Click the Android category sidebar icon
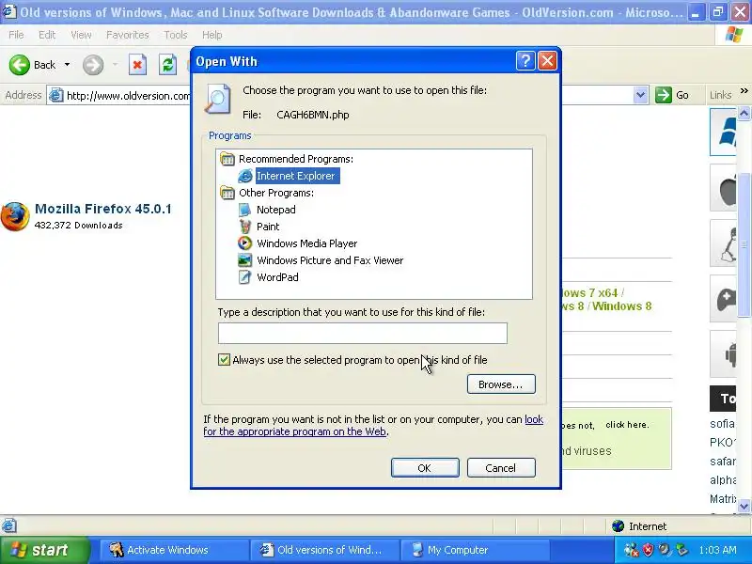This screenshot has height=564, width=752. [723, 354]
